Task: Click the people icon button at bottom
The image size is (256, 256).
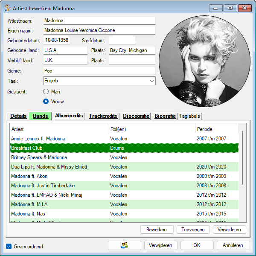Action: 125,245
